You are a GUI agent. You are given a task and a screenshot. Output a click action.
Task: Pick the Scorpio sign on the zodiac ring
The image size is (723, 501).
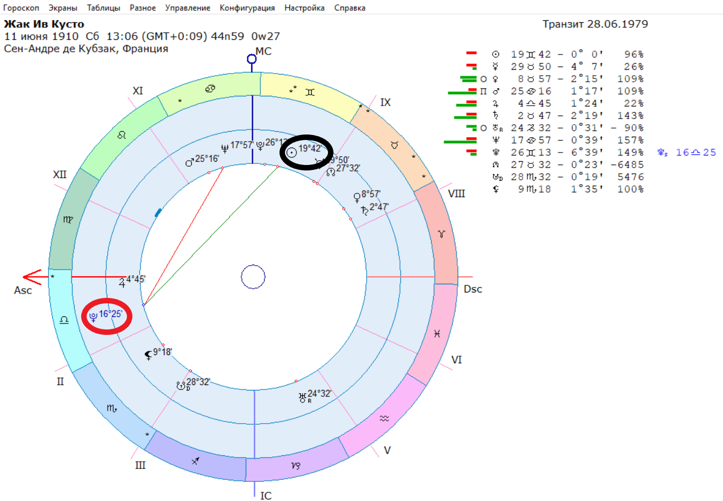tap(111, 408)
